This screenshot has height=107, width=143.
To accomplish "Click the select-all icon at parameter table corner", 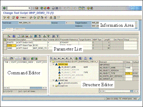I will click(5, 40).
